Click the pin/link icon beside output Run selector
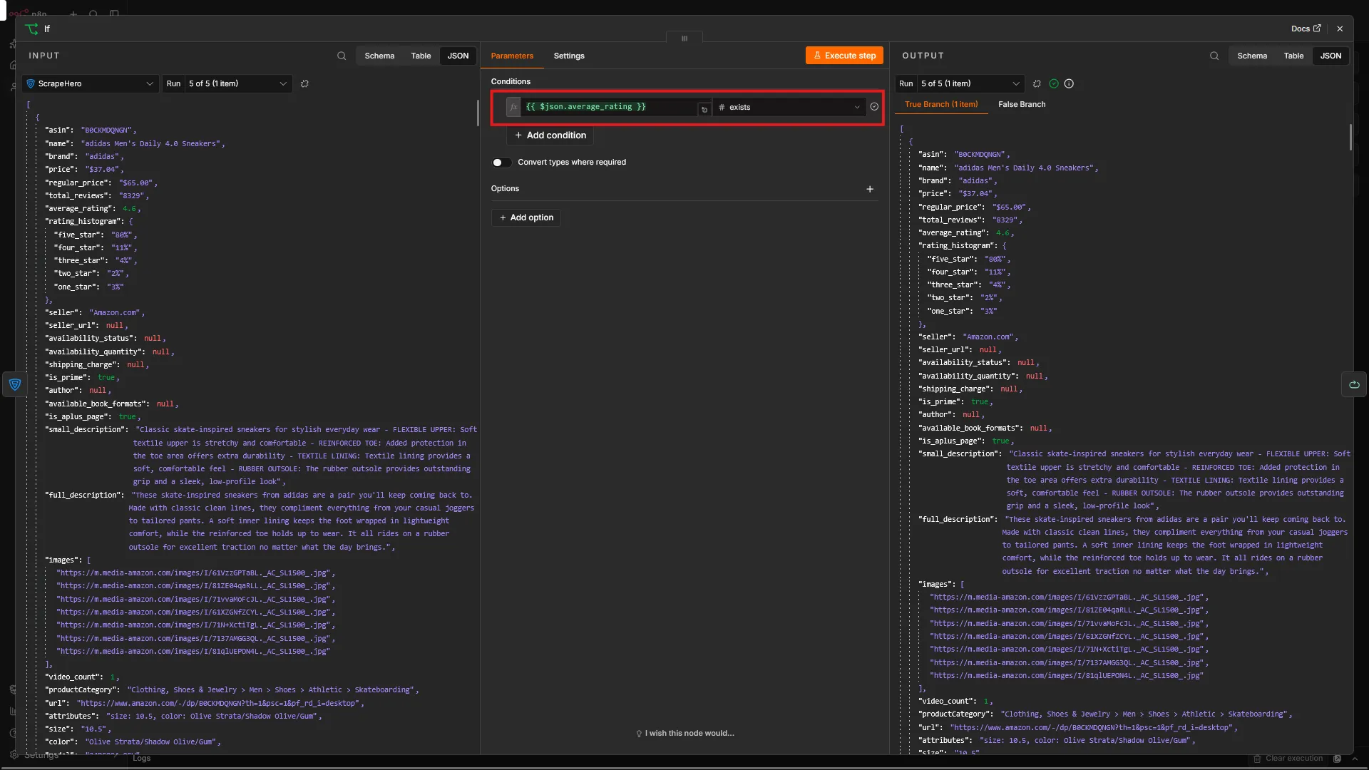This screenshot has height=770, width=1369. coord(1037,83)
